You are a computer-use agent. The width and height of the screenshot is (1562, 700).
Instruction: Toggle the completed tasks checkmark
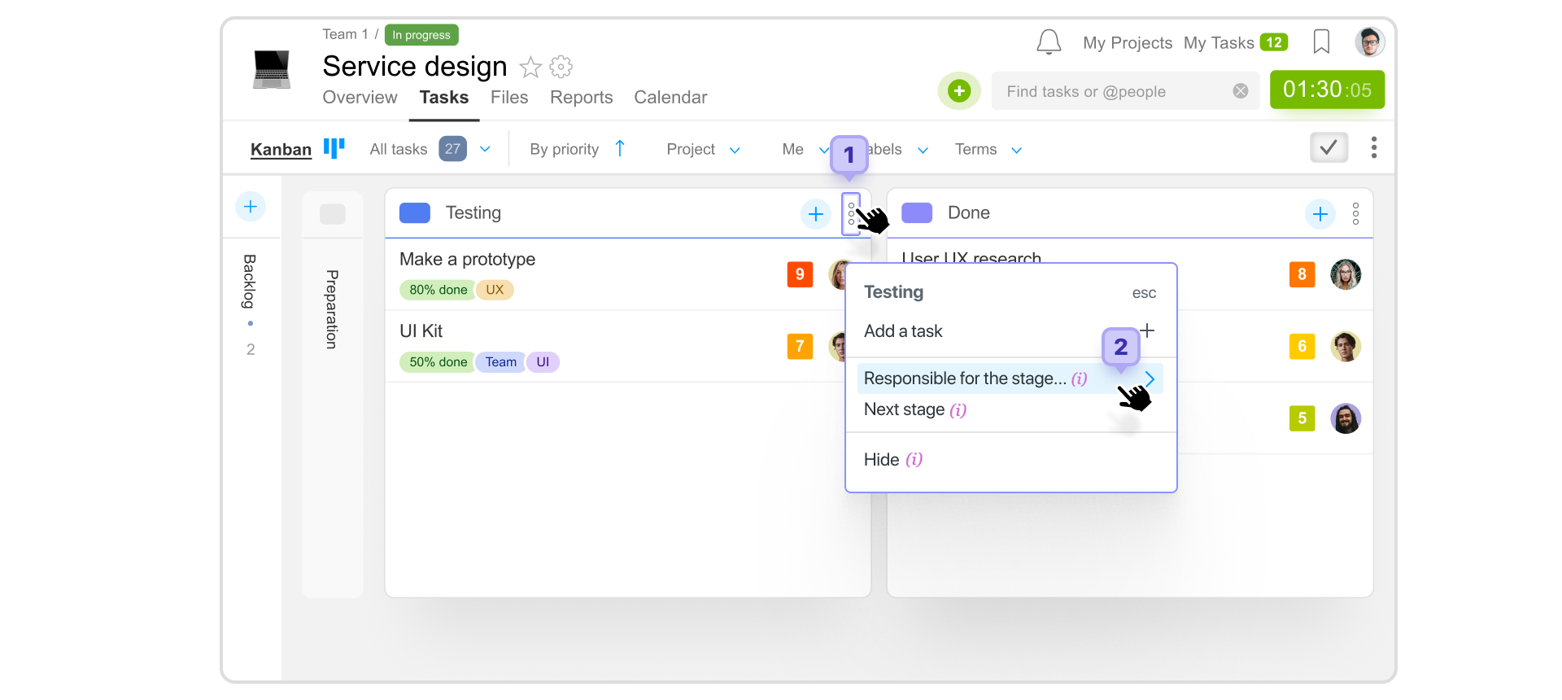pos(1329,148)
